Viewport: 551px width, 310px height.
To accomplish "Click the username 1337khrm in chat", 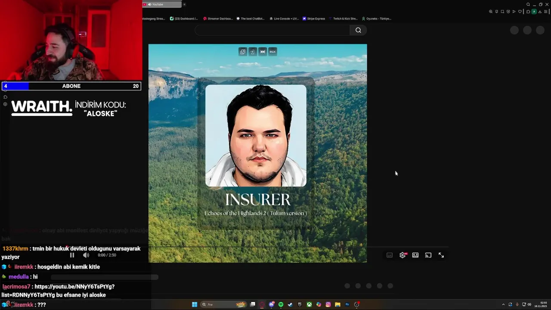I will [15, 248].
